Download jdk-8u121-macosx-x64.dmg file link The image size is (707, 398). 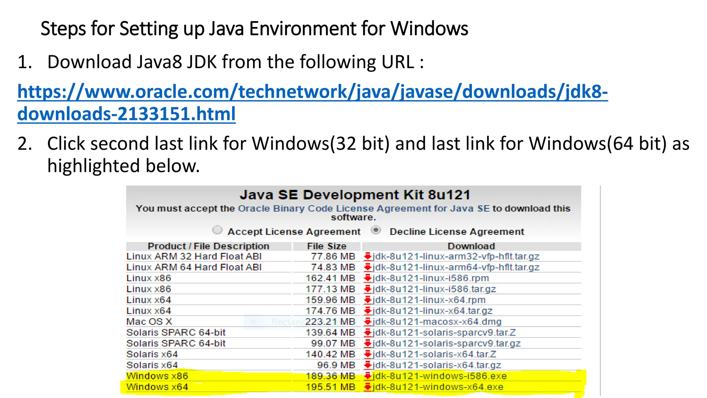[437, 322]
